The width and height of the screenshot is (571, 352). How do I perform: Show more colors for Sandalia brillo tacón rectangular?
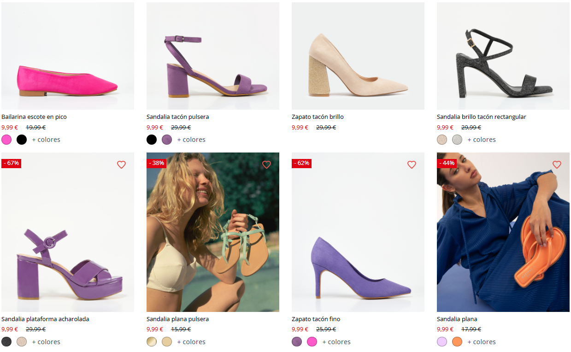click(482, 140)
